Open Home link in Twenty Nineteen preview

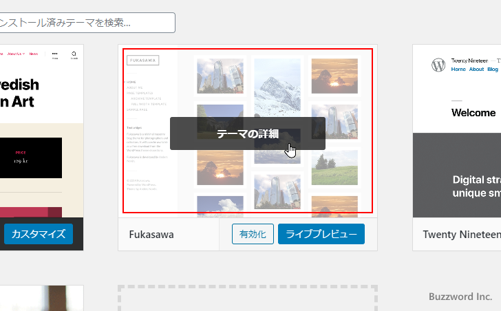[458, 69]
